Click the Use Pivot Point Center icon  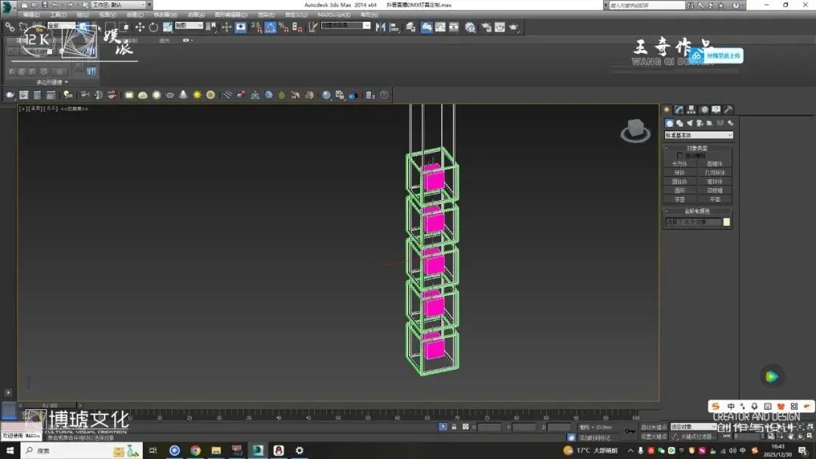(211, 27)
